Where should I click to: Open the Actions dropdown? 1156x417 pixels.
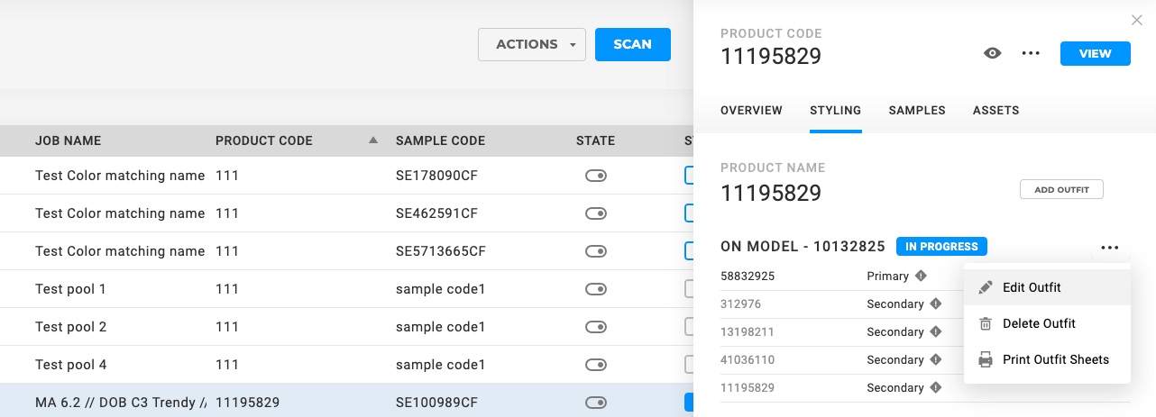point(532,44)
